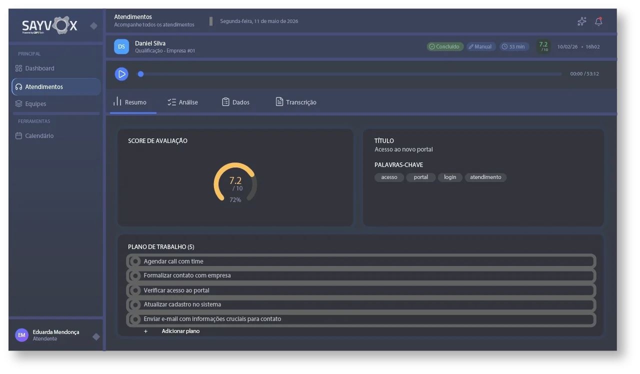Play the call recording

121,74
